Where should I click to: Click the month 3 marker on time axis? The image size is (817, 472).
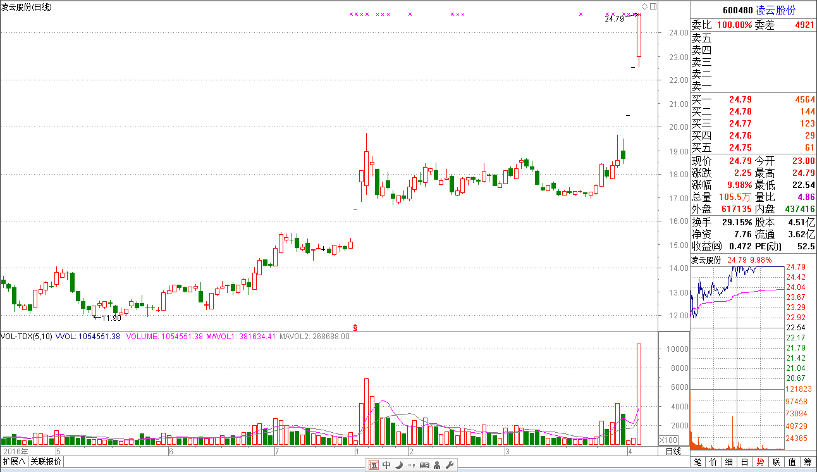[508, 452]
